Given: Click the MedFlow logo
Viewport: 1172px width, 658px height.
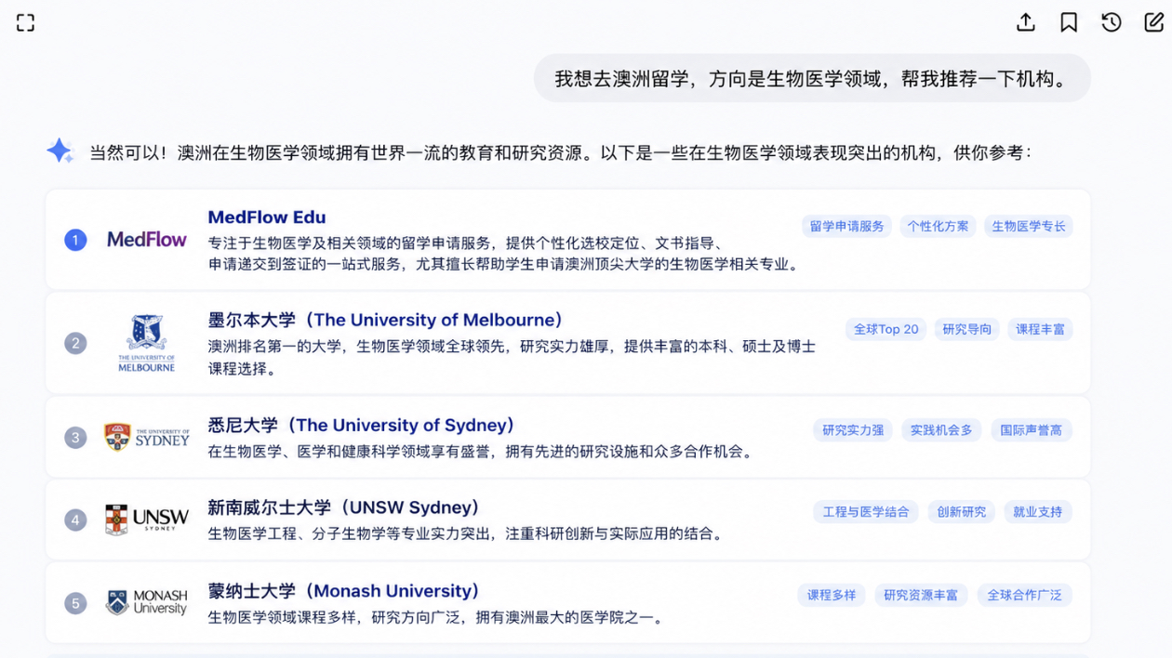Looking at the screenshot, I should point(147,240).
